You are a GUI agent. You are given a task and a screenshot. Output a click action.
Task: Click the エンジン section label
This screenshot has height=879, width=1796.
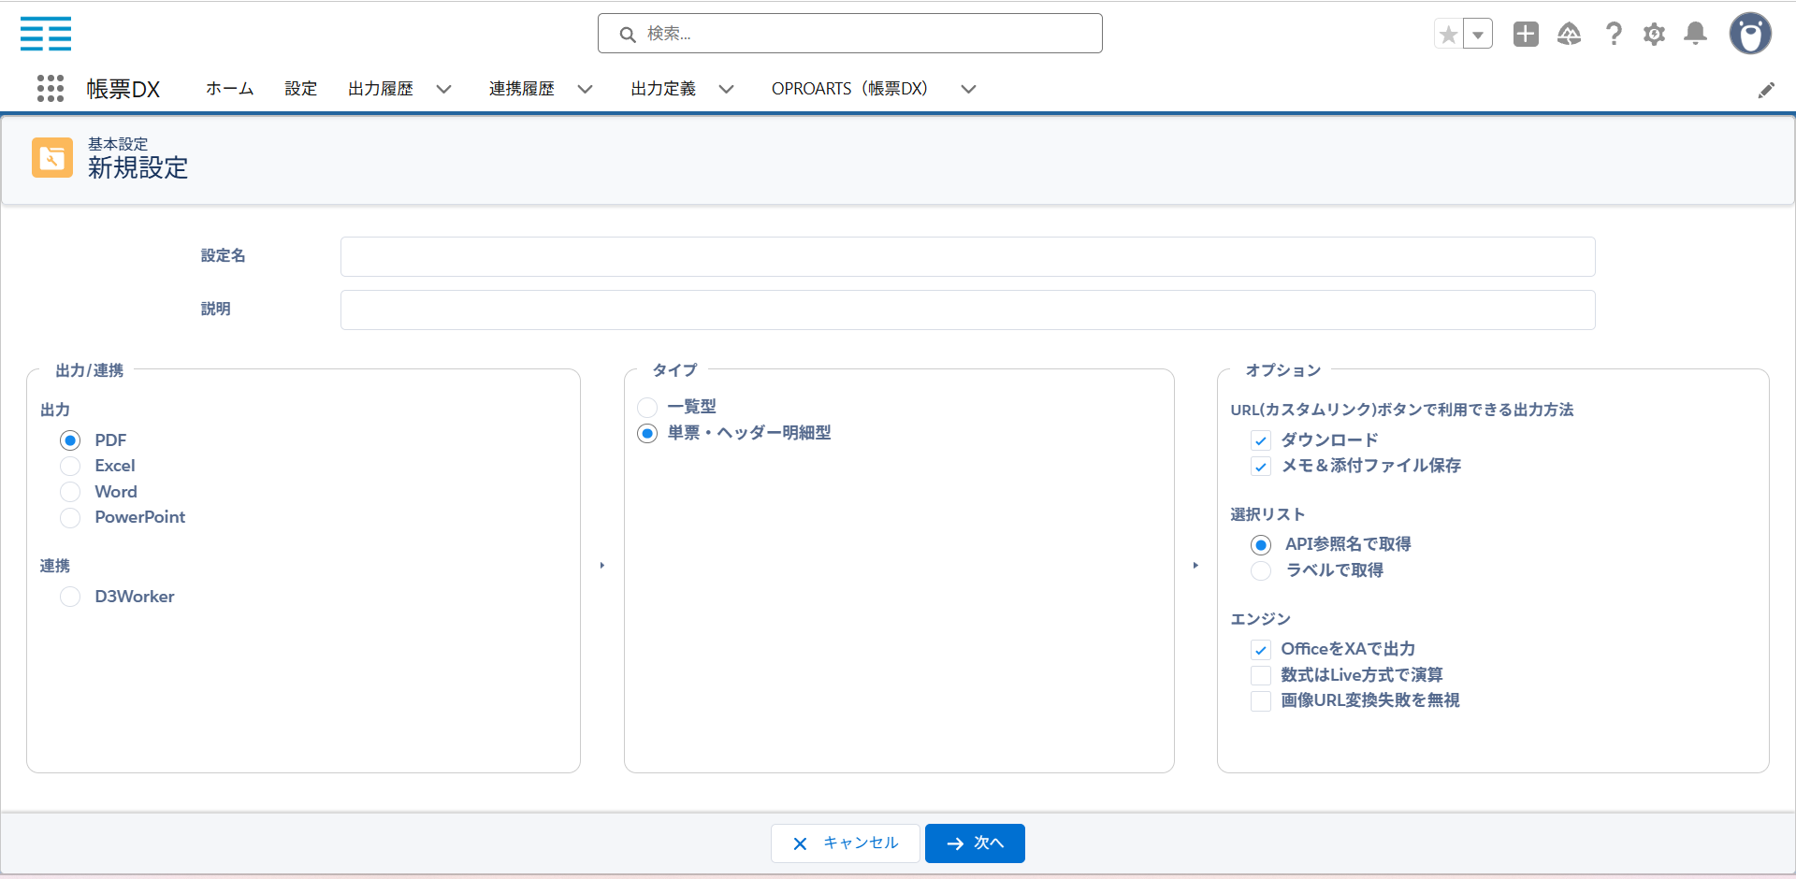pos(1260,619)
